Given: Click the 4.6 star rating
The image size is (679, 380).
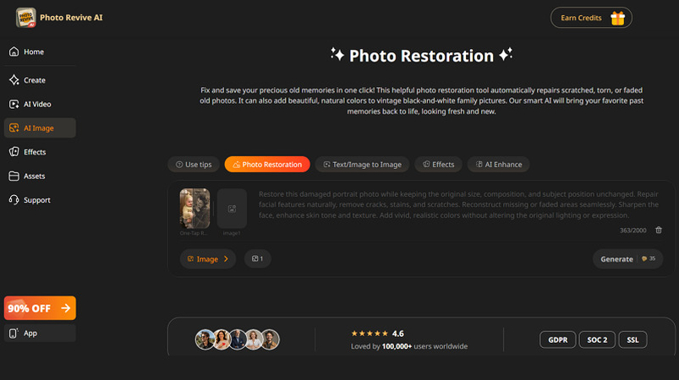Looking at the screenshot, I should [x=377, y=334].
